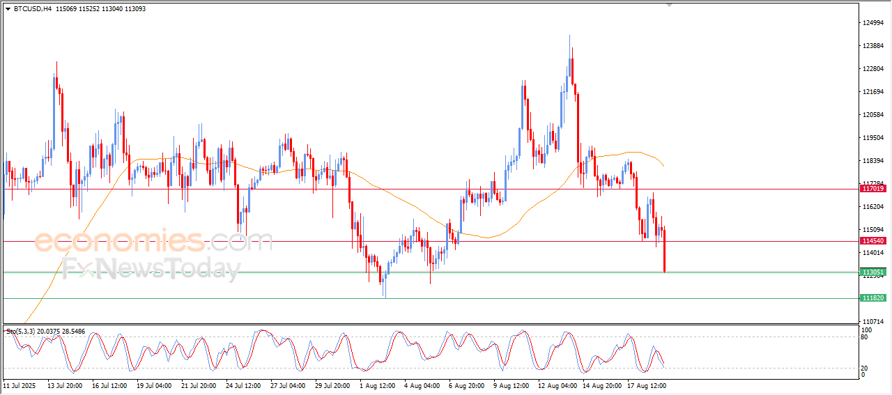Click the 11 Jul 2025 date label
Image resolution: width=892 pixels, height=395 pixels.
[18, 385]
